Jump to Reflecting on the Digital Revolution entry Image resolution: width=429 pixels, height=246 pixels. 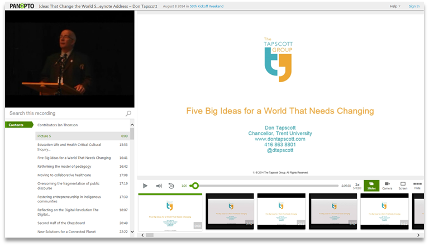[83, 212]
